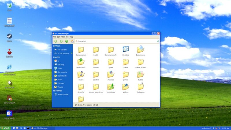Open the mesa folder
The width and height of the screenshot is (231, 130).
coord(126,64)
